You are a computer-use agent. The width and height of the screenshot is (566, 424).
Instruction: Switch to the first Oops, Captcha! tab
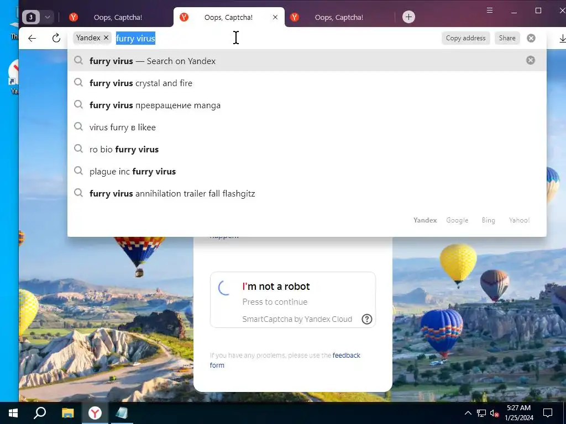click(x=118, y=17)
